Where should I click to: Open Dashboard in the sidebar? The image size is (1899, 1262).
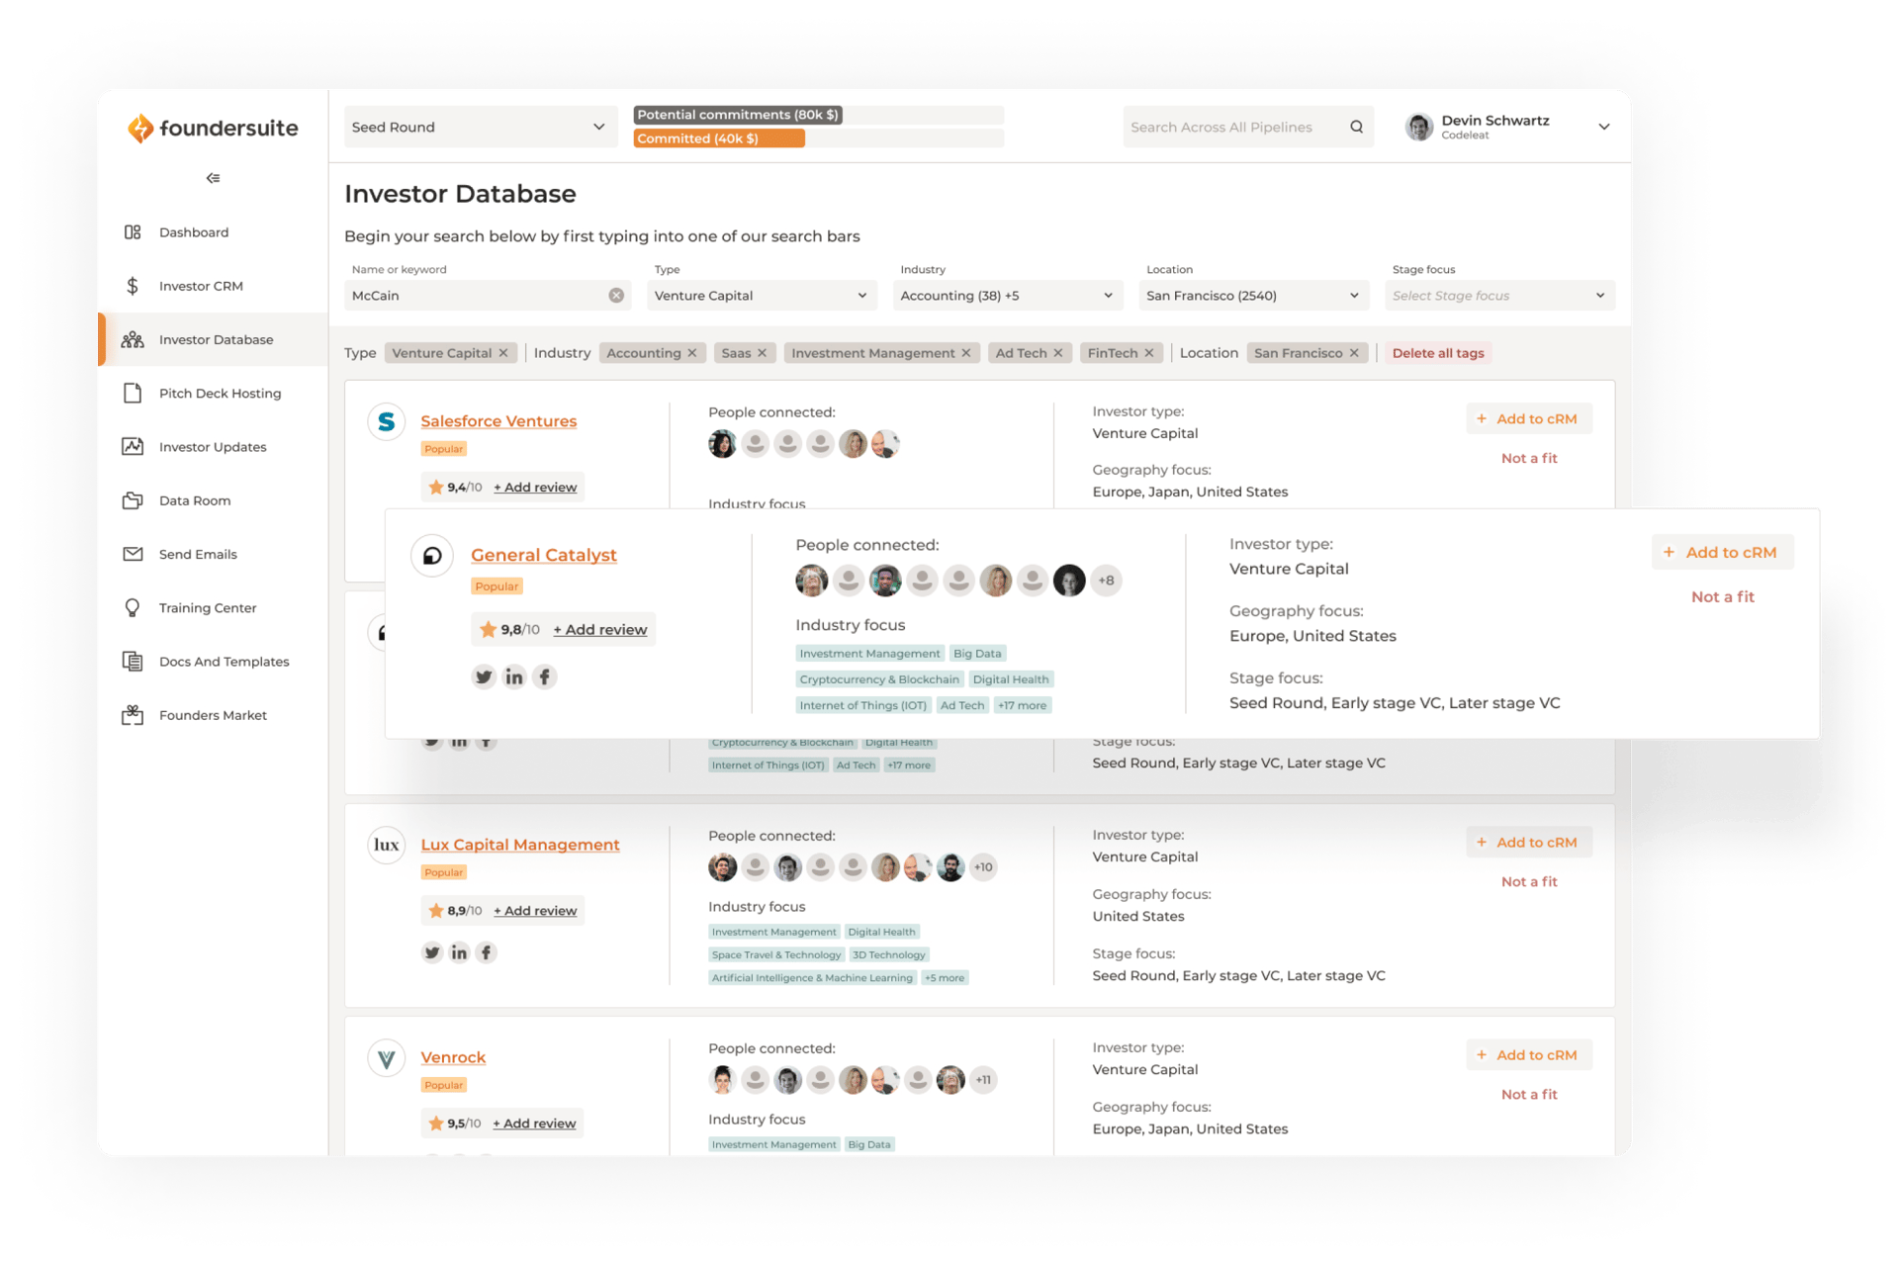tap(194, 232)
